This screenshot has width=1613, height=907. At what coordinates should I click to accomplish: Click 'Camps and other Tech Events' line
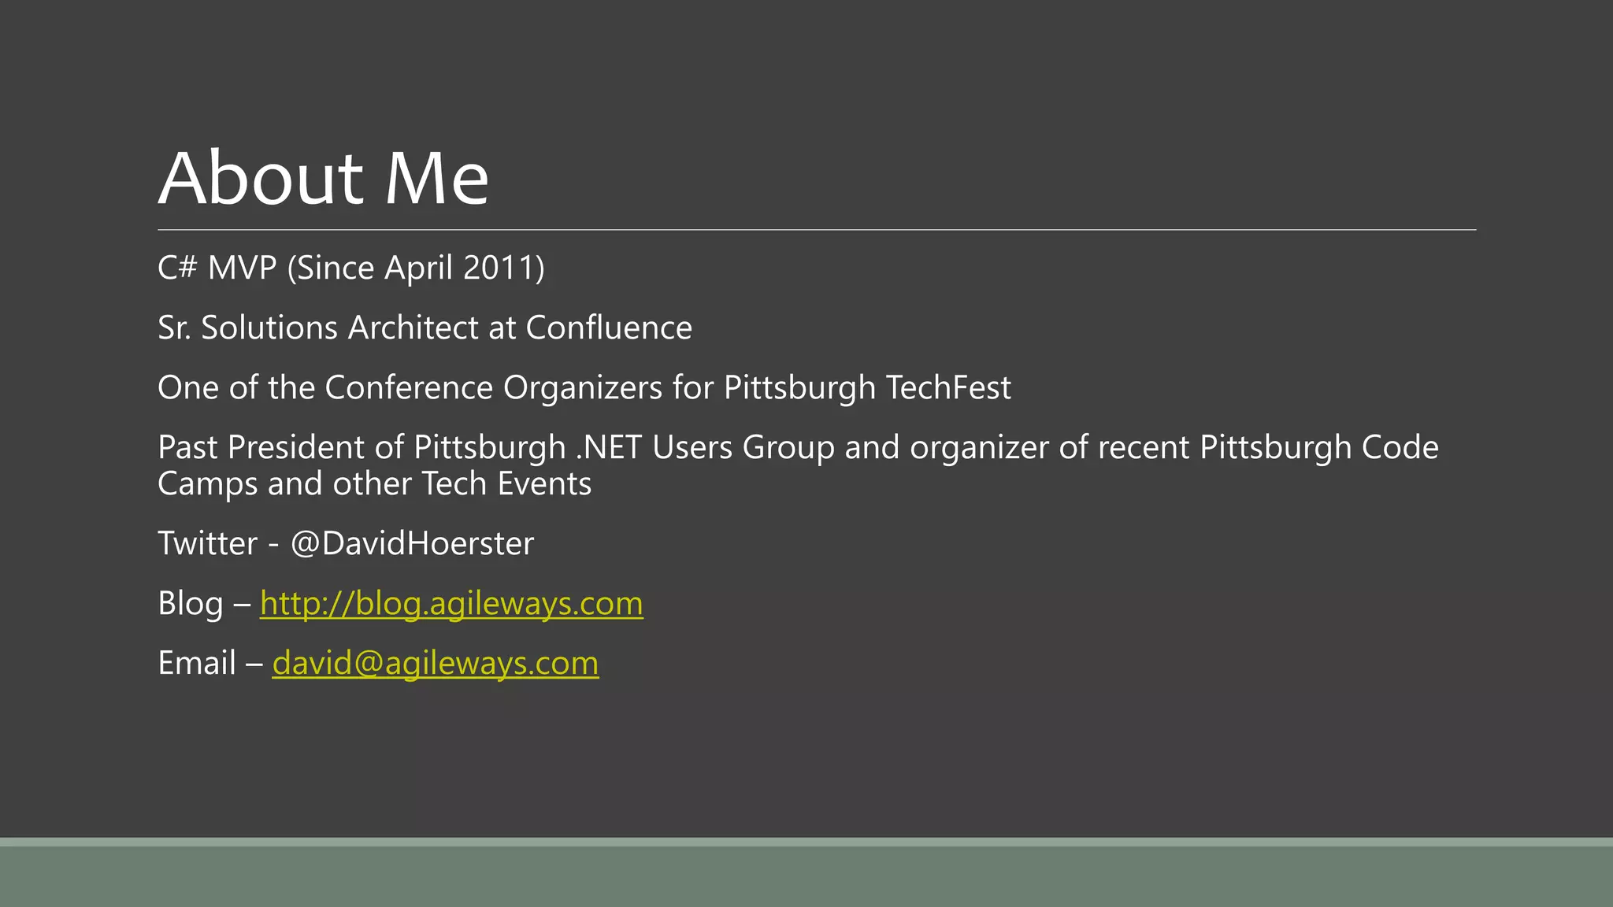[374, 484]
